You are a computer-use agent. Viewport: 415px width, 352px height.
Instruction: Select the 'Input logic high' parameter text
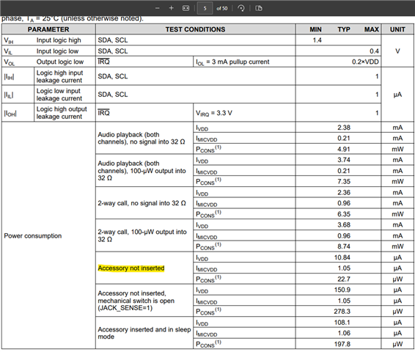pyautogui.click(x=59, y=40)
